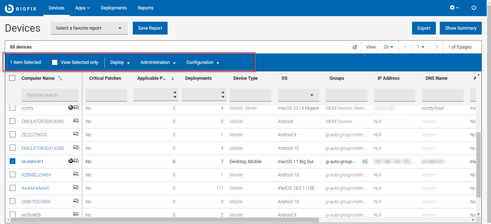This screenshot has width=491, height=224.
Task: Click the power logout icon
Action: pyautogui.click(x=474, y=8)
